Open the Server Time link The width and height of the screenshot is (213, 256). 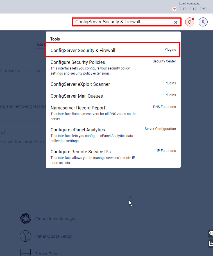click(47, 253)
